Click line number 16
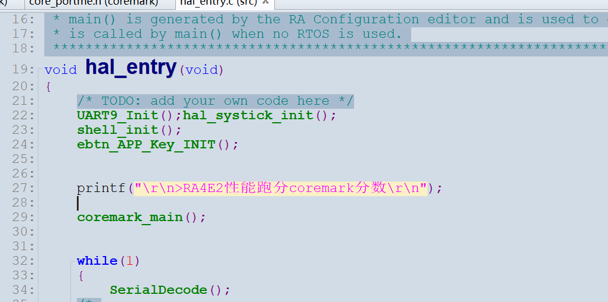This screenshot has height=302, width=608. pyautogui.click(x=23, y=19)
